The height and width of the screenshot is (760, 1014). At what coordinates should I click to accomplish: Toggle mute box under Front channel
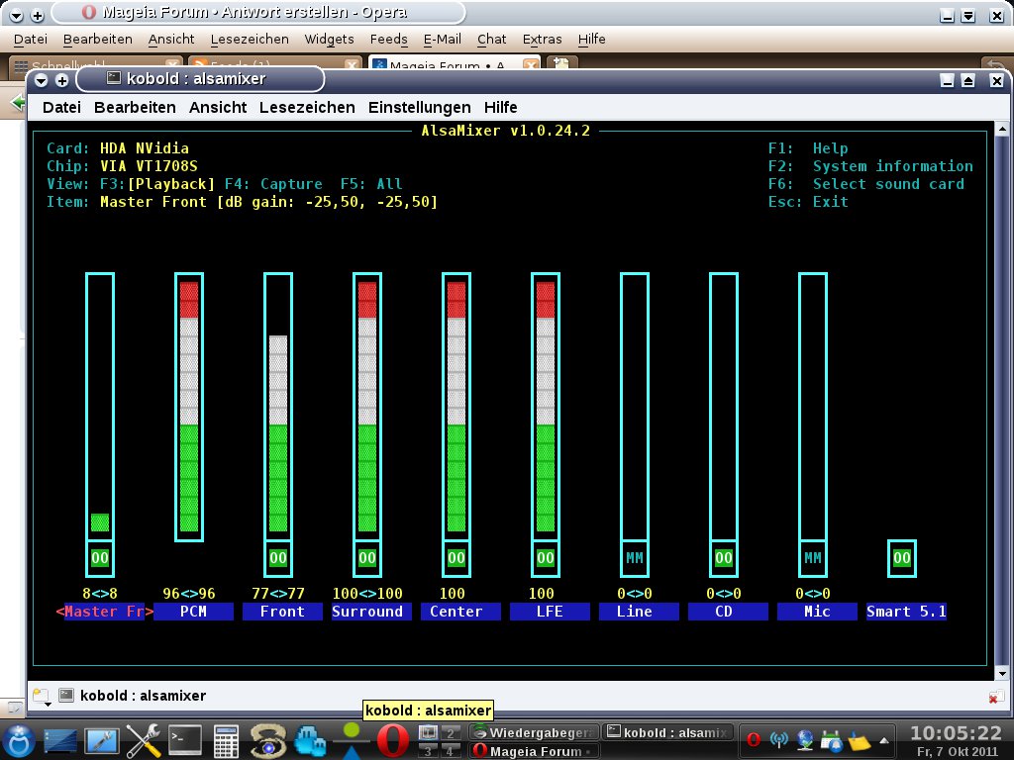(x=278, y=558)
